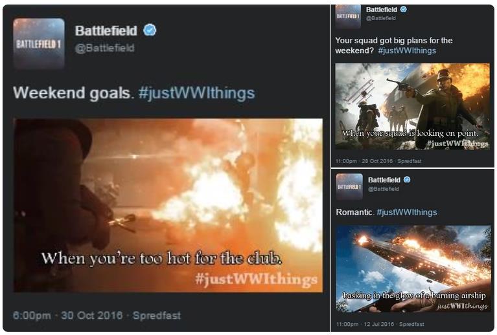Click hashtag in 'Your squad got big plans' tweet

(407, 50)
